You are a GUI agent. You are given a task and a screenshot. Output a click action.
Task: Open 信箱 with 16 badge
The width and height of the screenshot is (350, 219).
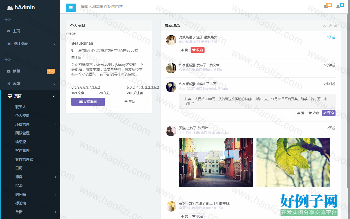point(30,71)
